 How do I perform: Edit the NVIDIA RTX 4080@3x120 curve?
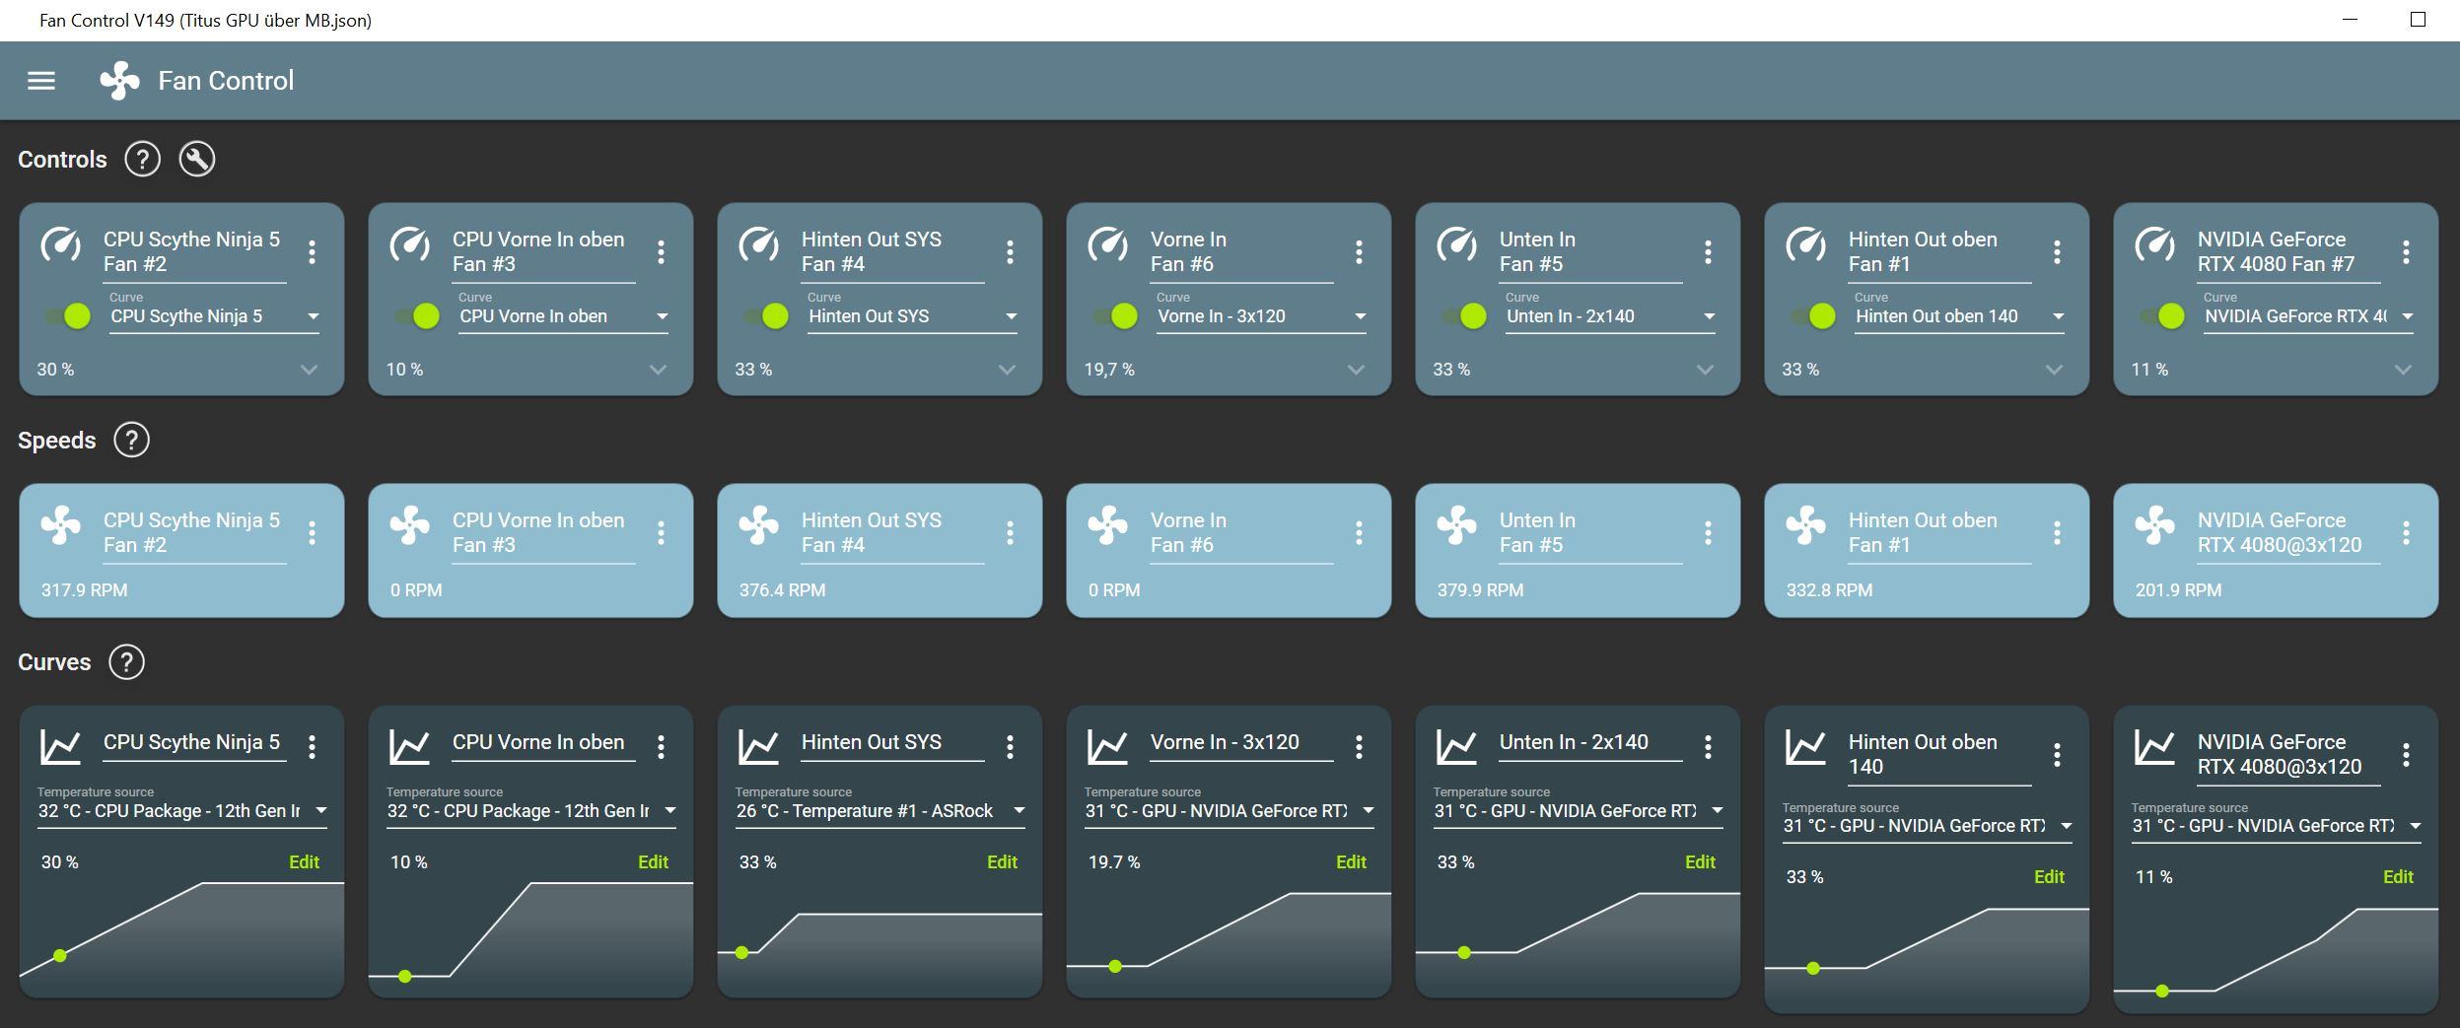coord(2398,877)
